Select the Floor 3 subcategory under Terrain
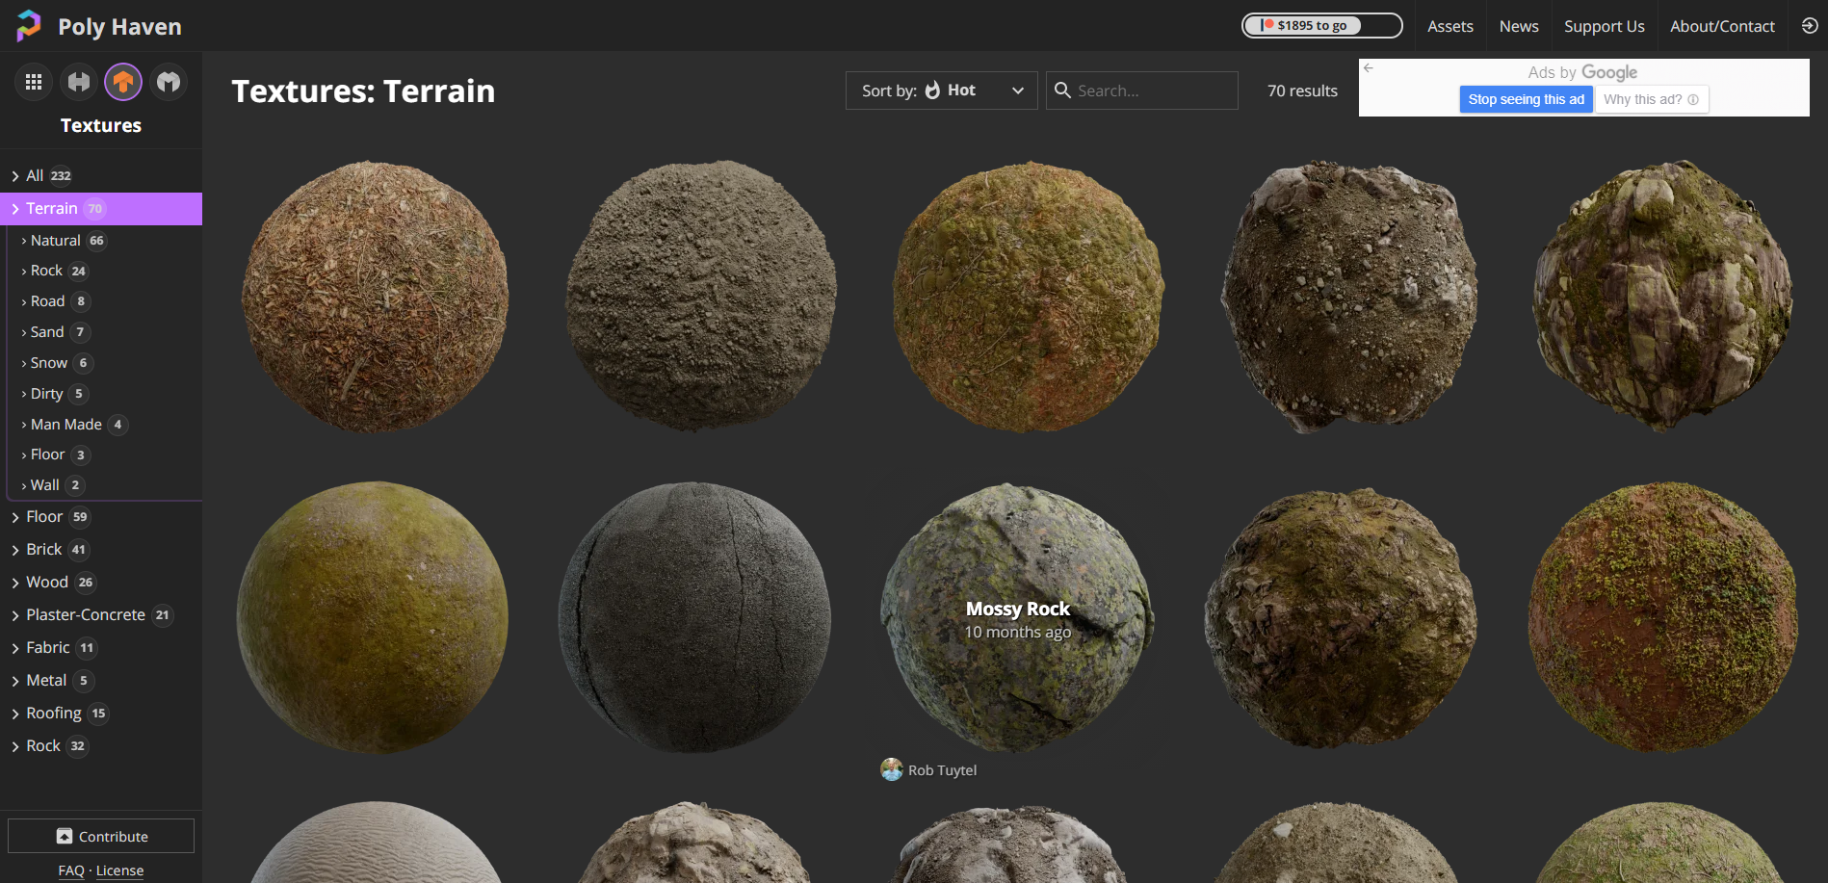 pos(105,454)
